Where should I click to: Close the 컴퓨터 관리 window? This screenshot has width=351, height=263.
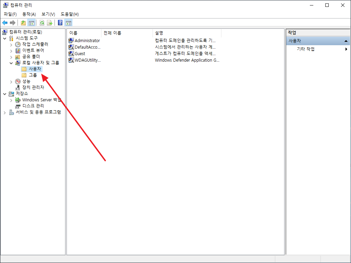tap(343, 5)
